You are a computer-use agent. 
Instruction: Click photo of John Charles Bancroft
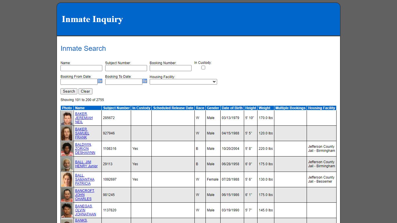tap(67, 195)
